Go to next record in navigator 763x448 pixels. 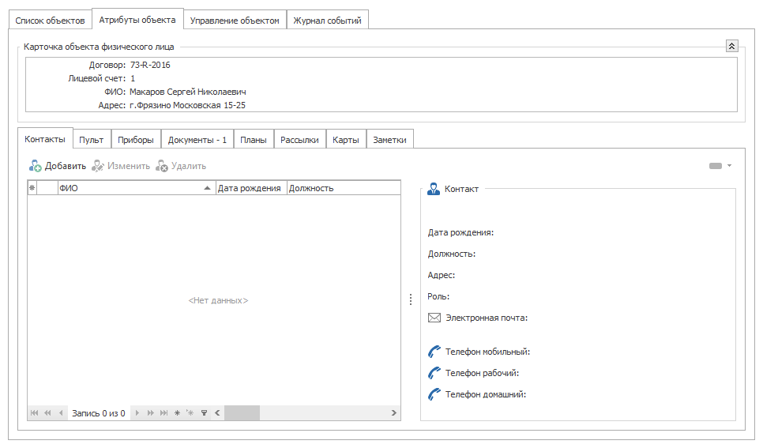click(137, 413)
